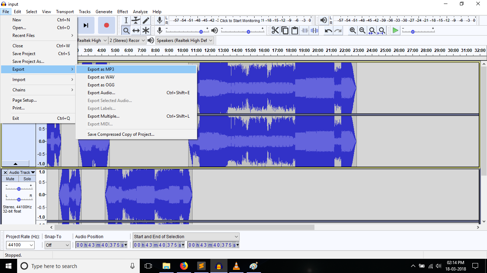Open the Project Rate dropdown
Screen dimensions: 487x273
(x=20, y=245)
